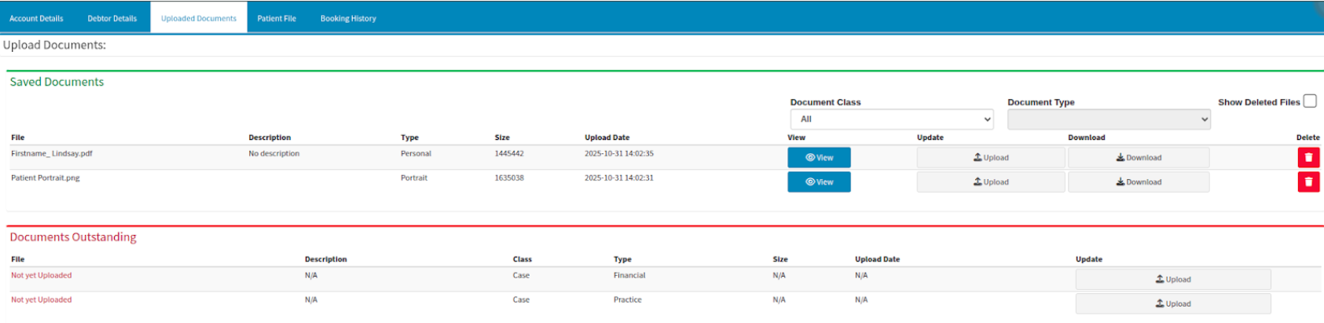Click the Upload Date header in Saved Documents

pyautogui.click(x=607, y=138)
